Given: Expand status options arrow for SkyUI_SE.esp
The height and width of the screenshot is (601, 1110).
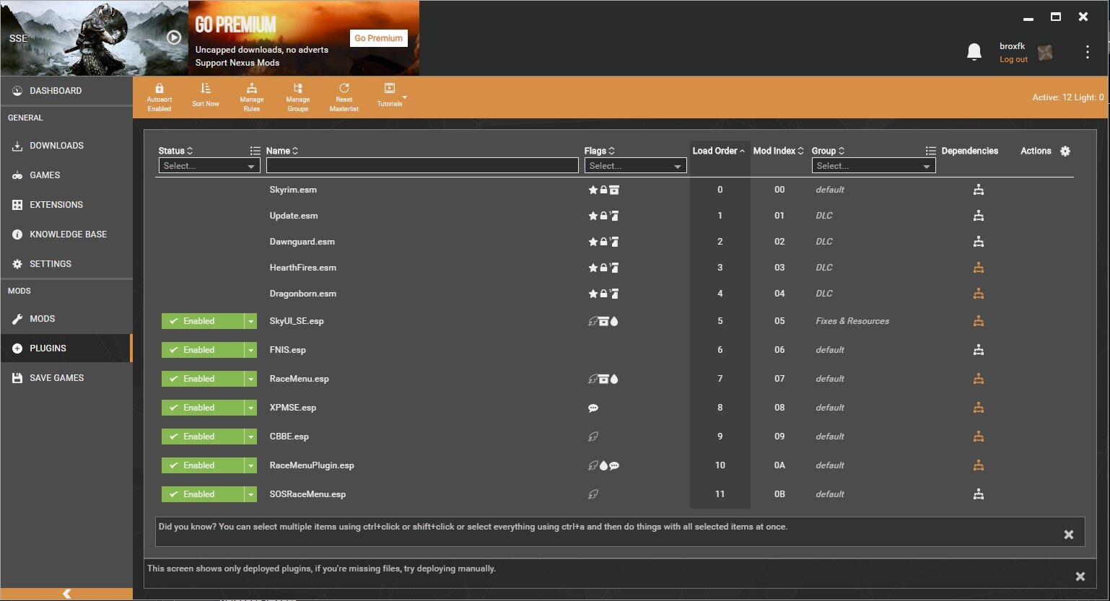Looking at the screenshot, I should (250, 321).
